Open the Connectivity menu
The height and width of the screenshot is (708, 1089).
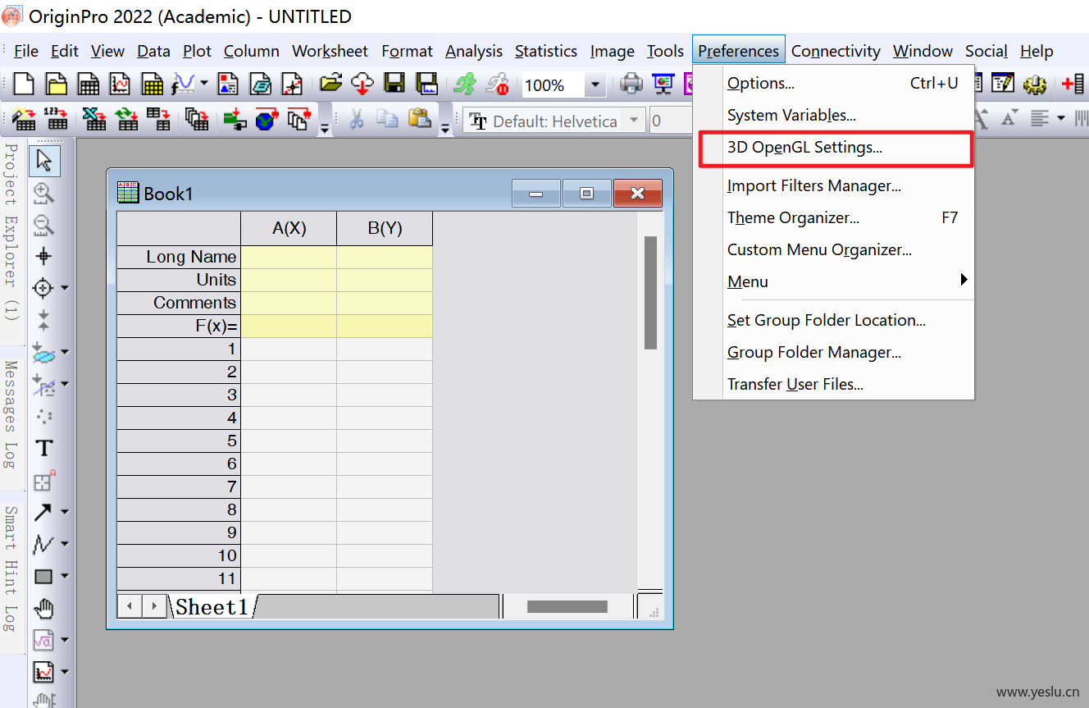[x=836, y=51]
